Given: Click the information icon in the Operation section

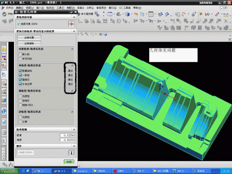Looking at the screenshot, I should (x=71, y=152).
